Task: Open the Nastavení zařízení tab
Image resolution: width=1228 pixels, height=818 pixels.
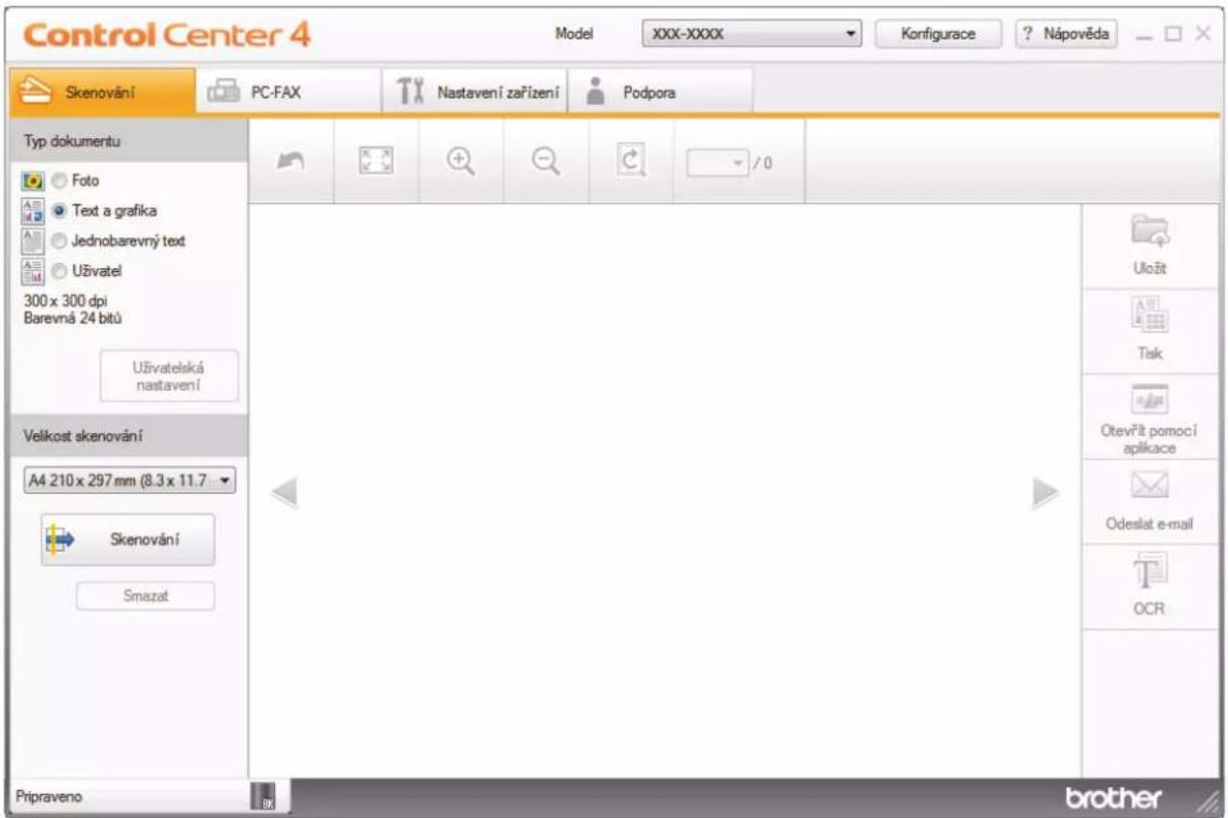Action: pos(475,93)
